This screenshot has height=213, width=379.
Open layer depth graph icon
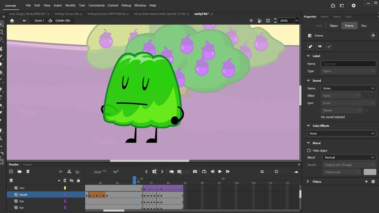(78, 172)
